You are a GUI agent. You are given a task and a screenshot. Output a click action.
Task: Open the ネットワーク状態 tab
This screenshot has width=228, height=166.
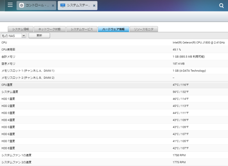pyautogui.click(x=50, y=29)
